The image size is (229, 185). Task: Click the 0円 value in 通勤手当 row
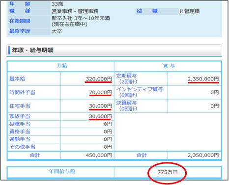pyautogui.click(x=108, y=139)
